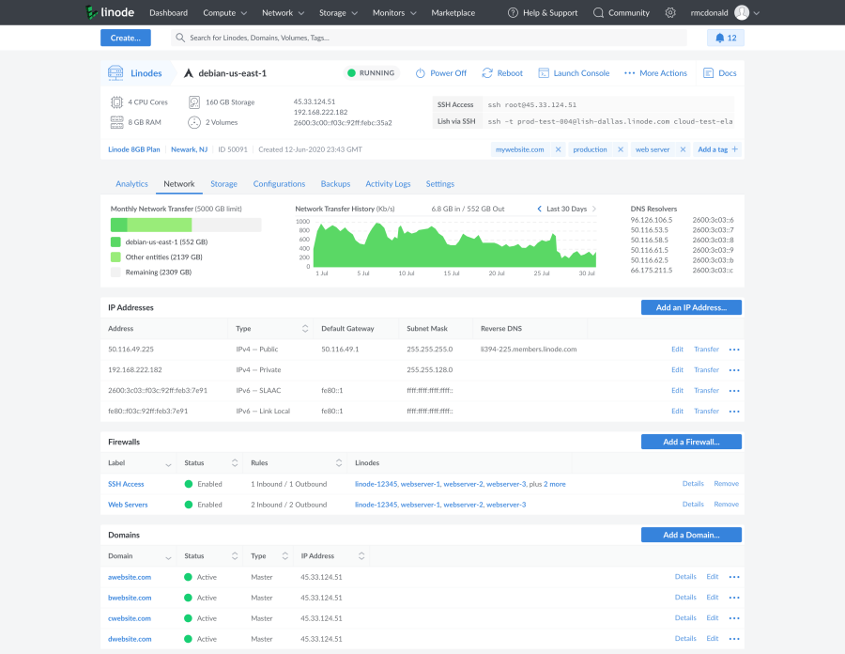Open More Actions ellipsis icon
Image resolution: width=845 pixels, height=654 pixels.
(629, 72)
